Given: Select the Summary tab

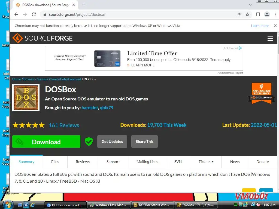Looking at the screenshot, I should pos(26,162).
